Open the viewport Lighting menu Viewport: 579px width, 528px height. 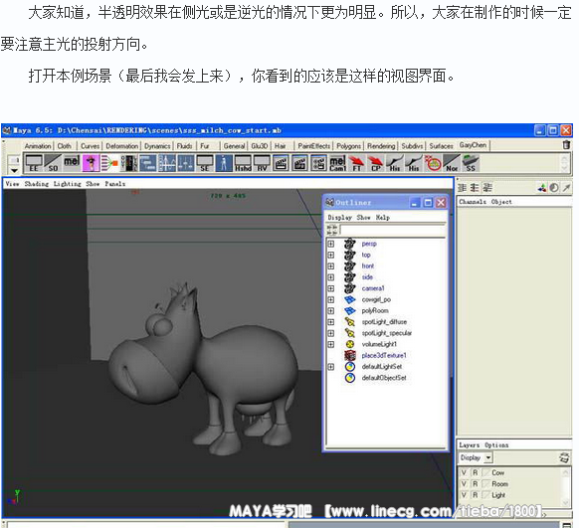pos(68,184)
